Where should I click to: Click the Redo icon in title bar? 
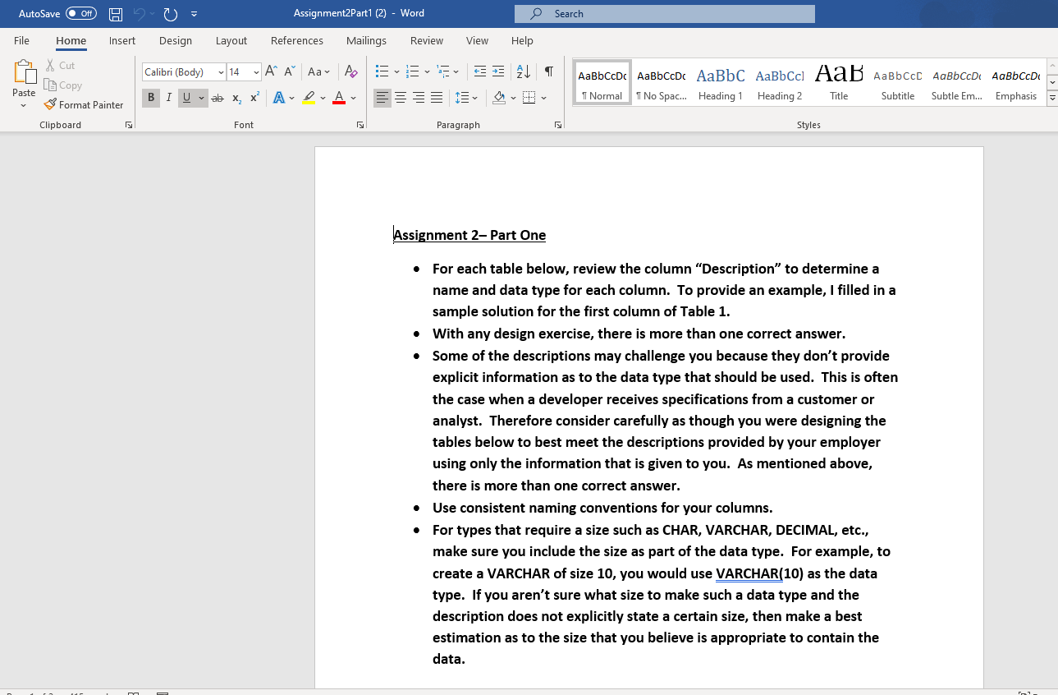(171, 14)
